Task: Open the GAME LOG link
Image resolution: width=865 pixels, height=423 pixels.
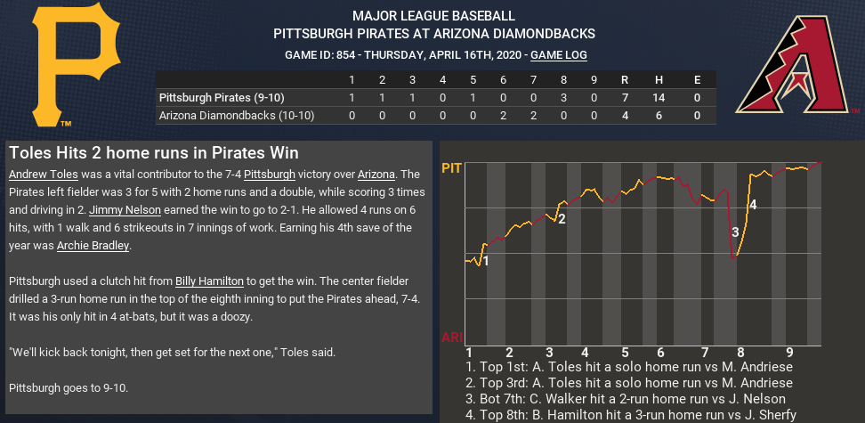Action: 559,55
